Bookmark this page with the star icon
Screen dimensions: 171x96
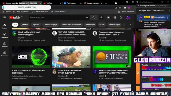click(120, 8)
